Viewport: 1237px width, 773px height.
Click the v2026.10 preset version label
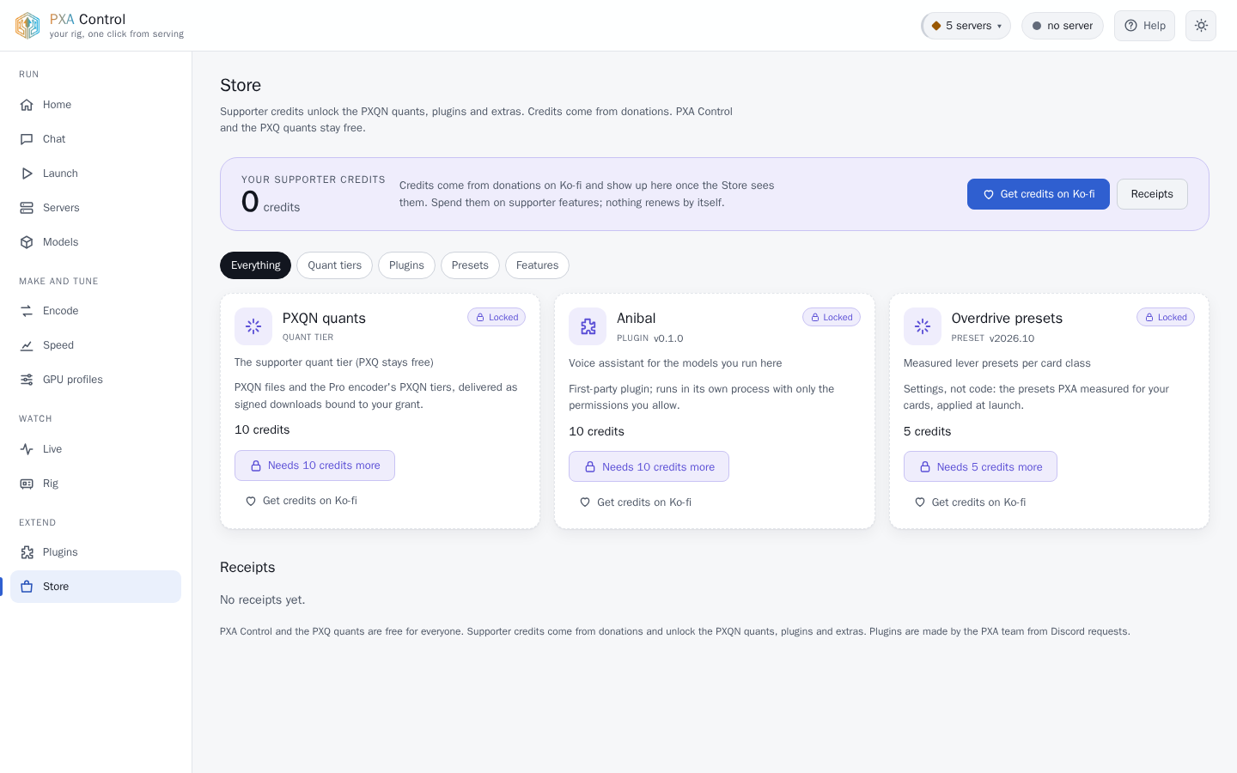coord(1012,338)
